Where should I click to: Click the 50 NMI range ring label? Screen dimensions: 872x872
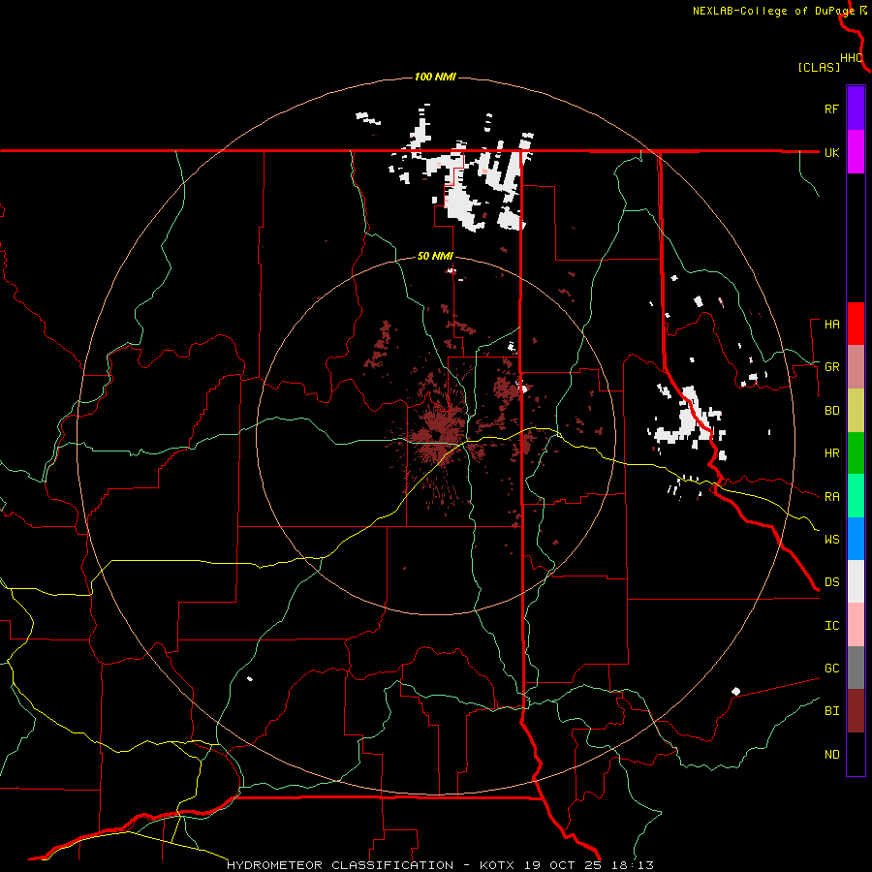click(435, 256)
